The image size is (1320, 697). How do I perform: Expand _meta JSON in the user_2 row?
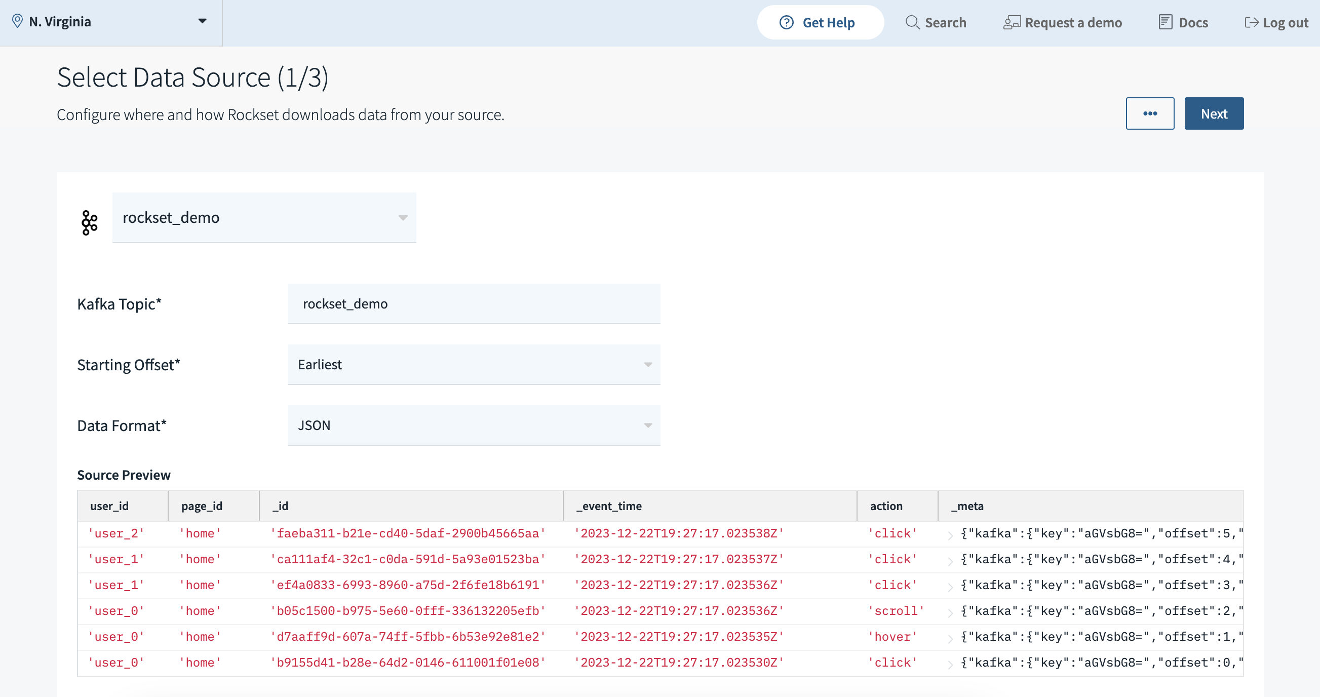coord(950,535)
